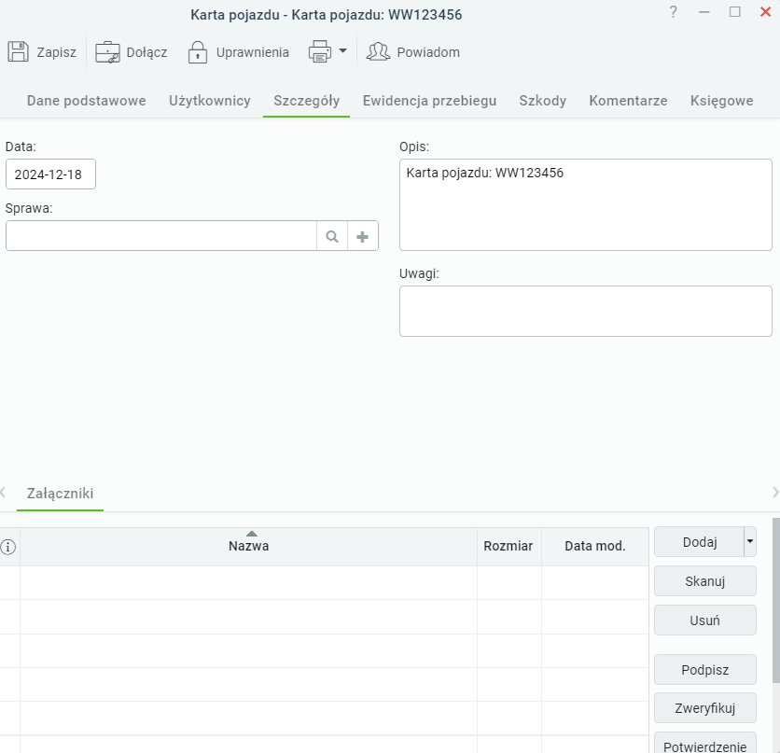Search Sprawa with magnifier icon

point(332,236)
